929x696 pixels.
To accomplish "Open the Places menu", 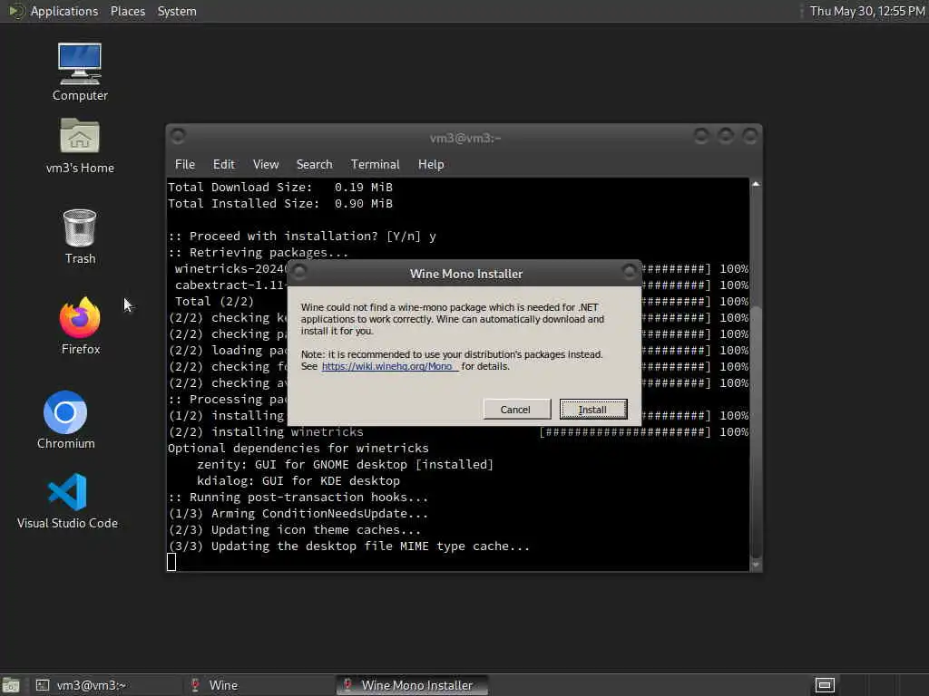I will tap(127, 11).
